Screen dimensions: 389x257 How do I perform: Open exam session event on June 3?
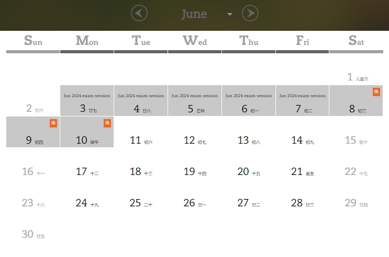click(x=87, y=96)
